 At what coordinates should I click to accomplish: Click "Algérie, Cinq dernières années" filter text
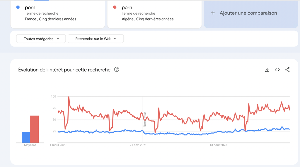(x=148, y=19)
